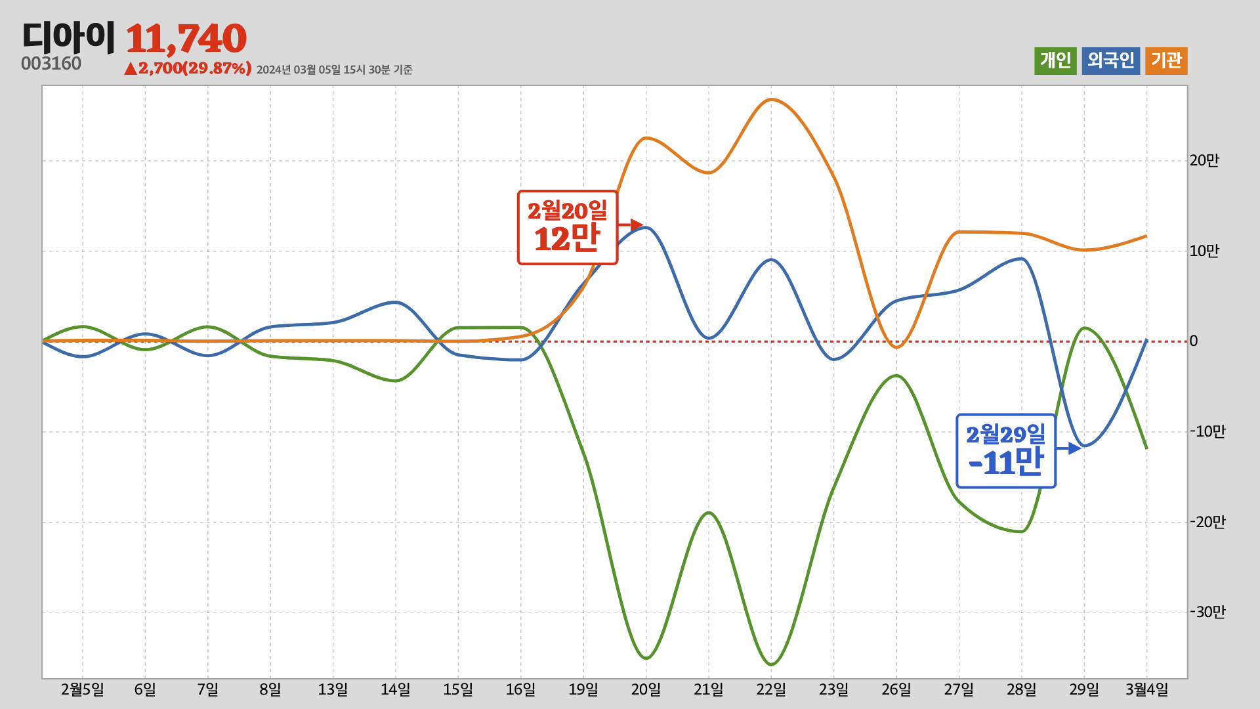Click the orange line's highest peak on 22일
The height and width of the screenshot is (709, 1260).
tap(771, 100)
